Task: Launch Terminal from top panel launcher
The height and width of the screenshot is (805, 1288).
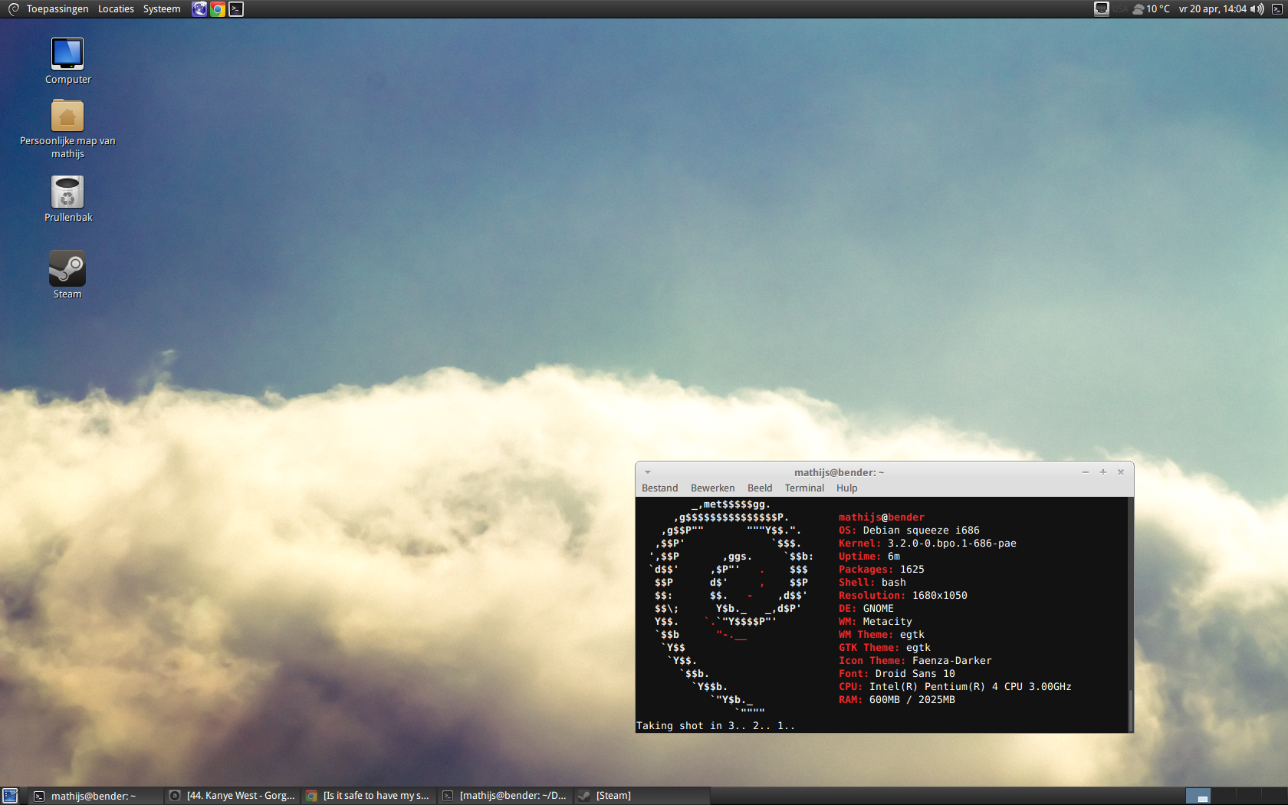Action: [x=236, y=9]
